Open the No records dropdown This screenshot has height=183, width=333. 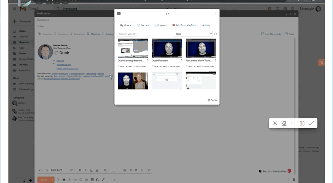click(276, 34)
